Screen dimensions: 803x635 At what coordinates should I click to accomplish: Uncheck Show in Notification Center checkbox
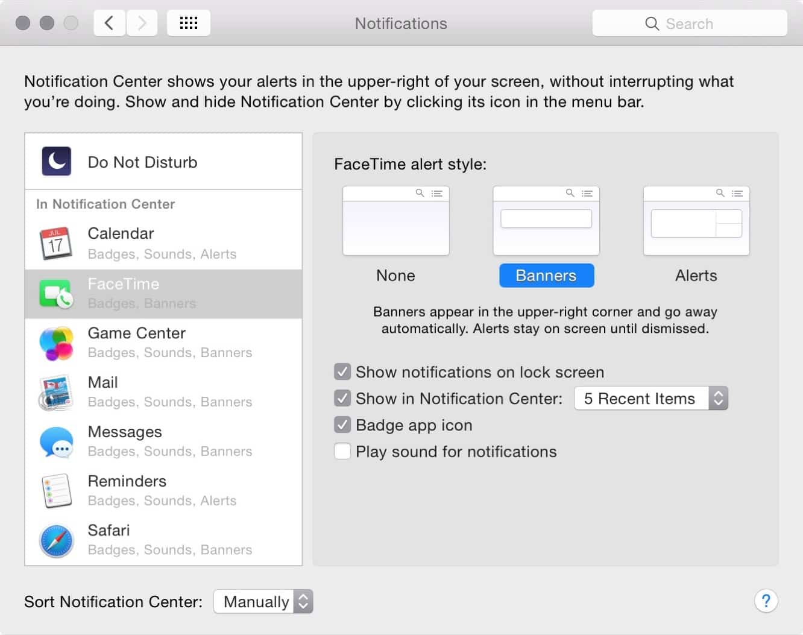coord(342,399)
